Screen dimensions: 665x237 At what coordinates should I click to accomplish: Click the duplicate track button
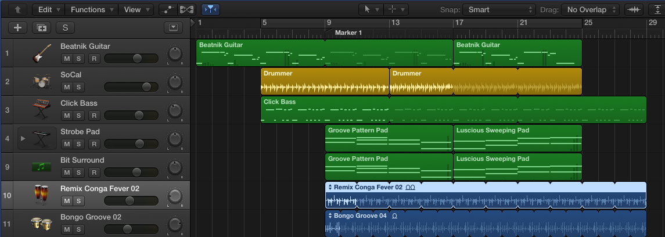click(42, 28)
